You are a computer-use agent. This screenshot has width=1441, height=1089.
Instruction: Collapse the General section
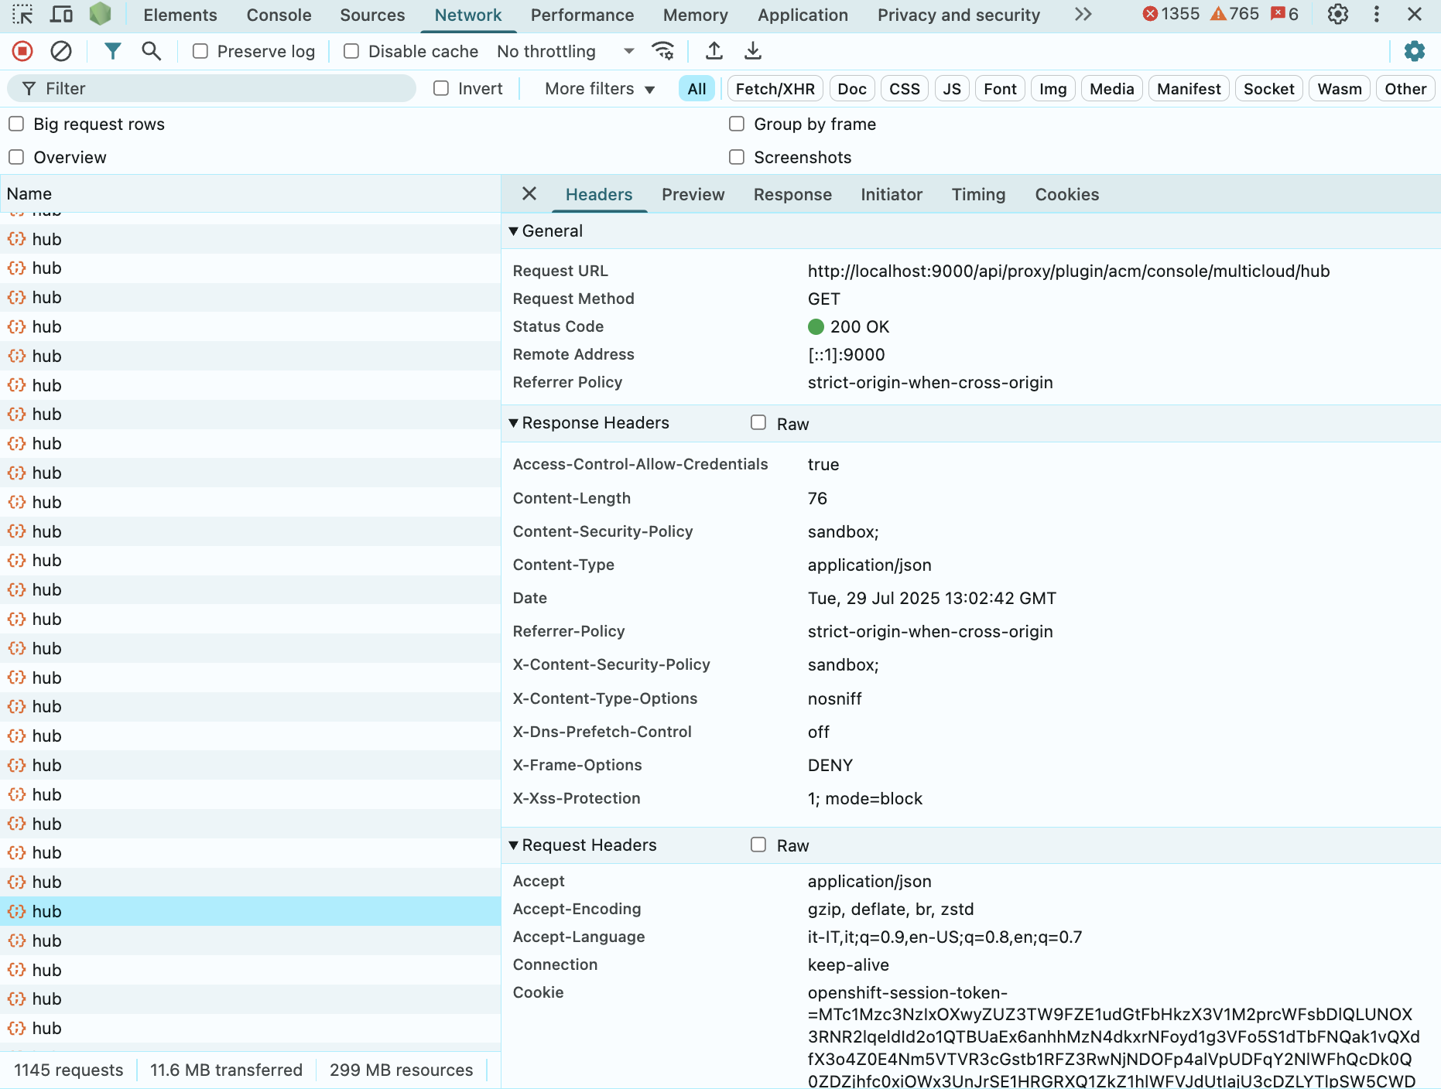[x=513, y=231]
